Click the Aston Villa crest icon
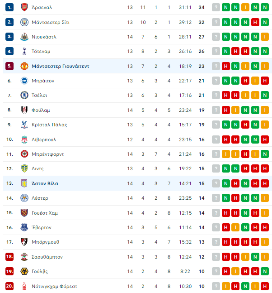 24,183
